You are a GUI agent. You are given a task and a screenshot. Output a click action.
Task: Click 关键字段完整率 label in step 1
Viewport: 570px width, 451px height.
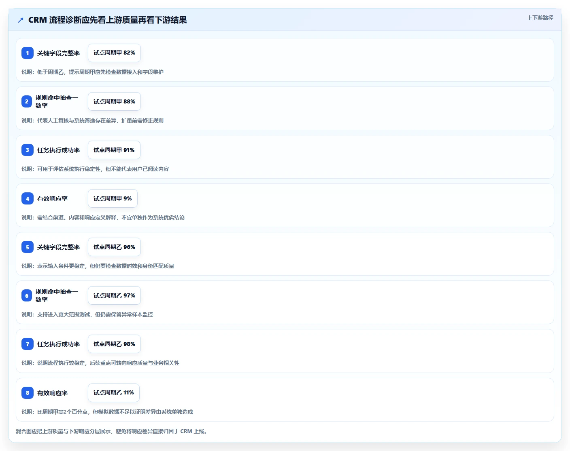[58, 53]
